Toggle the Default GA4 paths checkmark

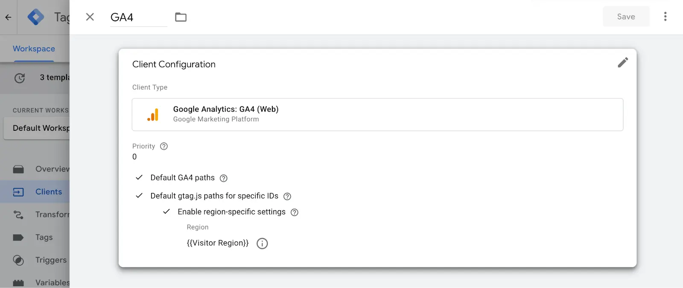pyautogui.click(x=139, y=177)
